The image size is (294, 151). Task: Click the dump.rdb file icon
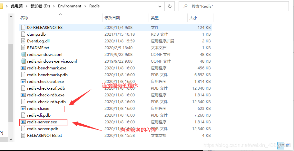tap(23, 34)
